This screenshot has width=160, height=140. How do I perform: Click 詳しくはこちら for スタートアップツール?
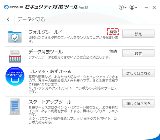(138, 104)
